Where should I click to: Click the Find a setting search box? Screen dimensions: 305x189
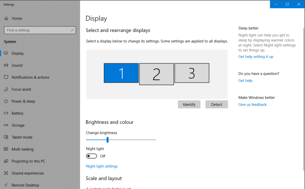click(40, 30)
